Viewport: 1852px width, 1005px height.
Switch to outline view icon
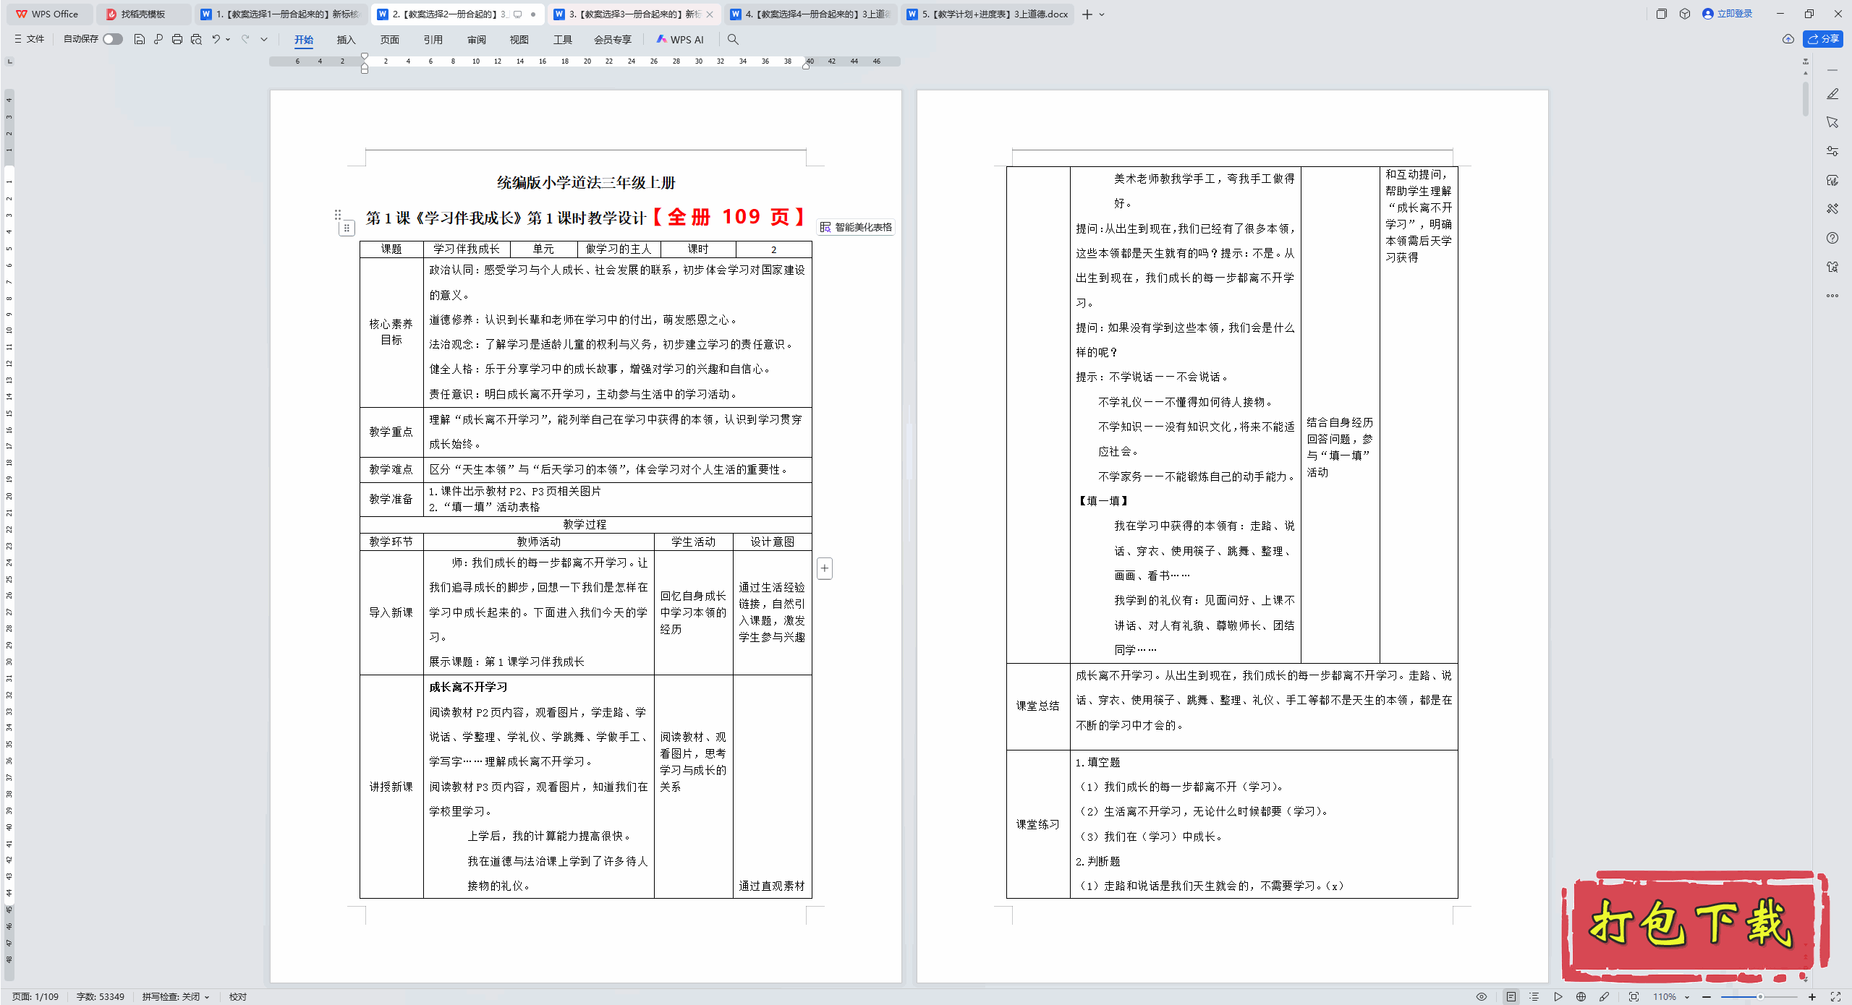pos(1534,996)
